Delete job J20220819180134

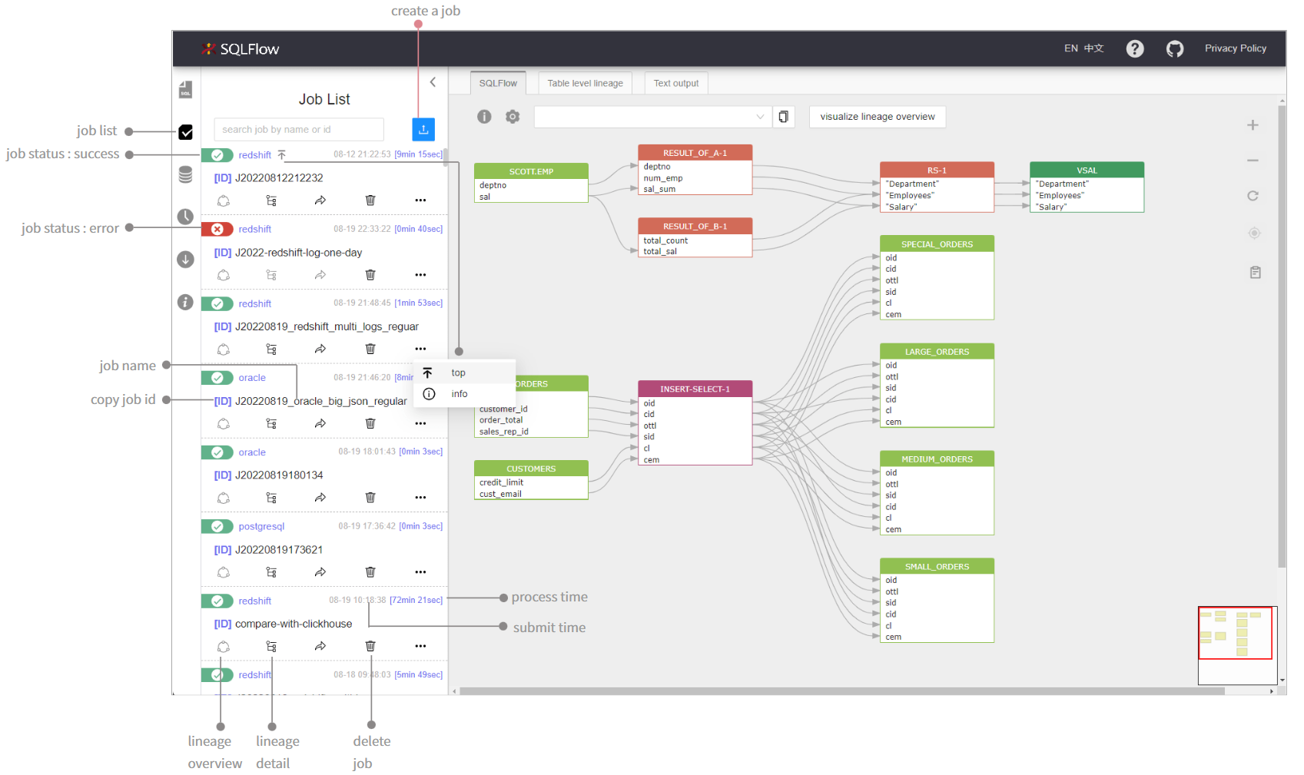coord(370,498)
